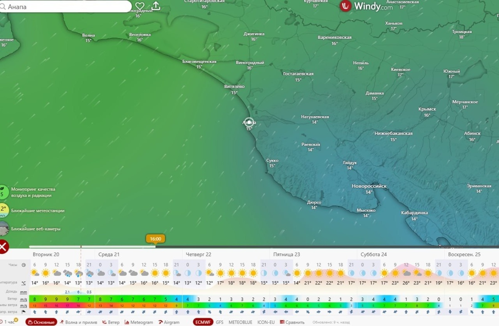Screen dimensions: 499x326
Task: Click Мониторинг качества воздуха и радиации label
Action: [33, 192]
